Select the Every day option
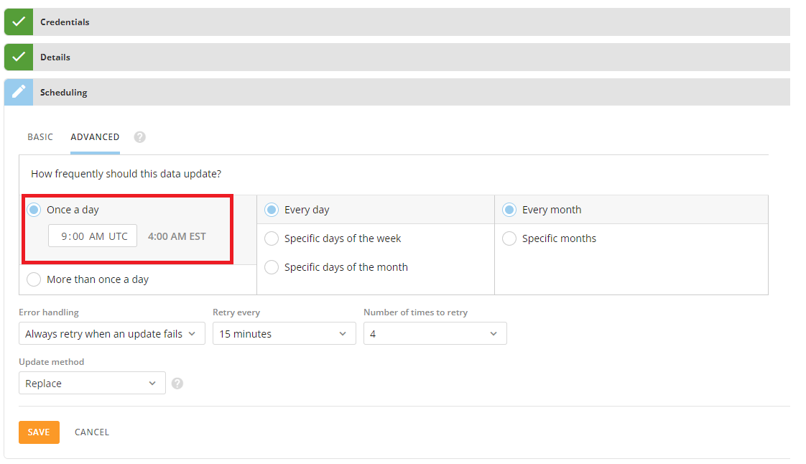806x464 pixels. 272,209
